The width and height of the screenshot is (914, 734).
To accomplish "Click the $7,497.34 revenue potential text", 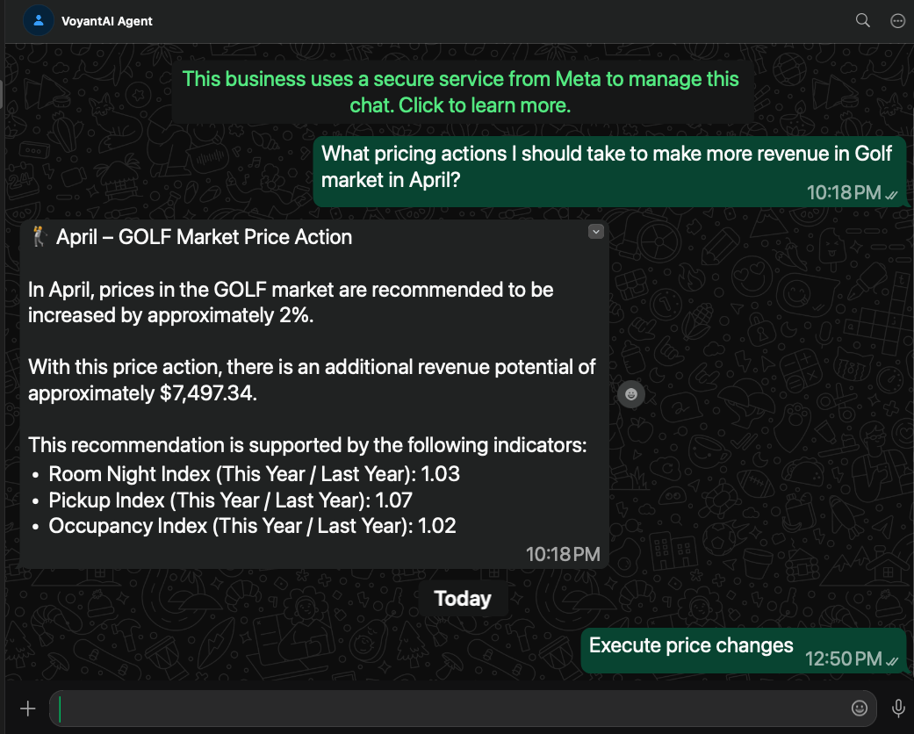I will coord(207,393).
